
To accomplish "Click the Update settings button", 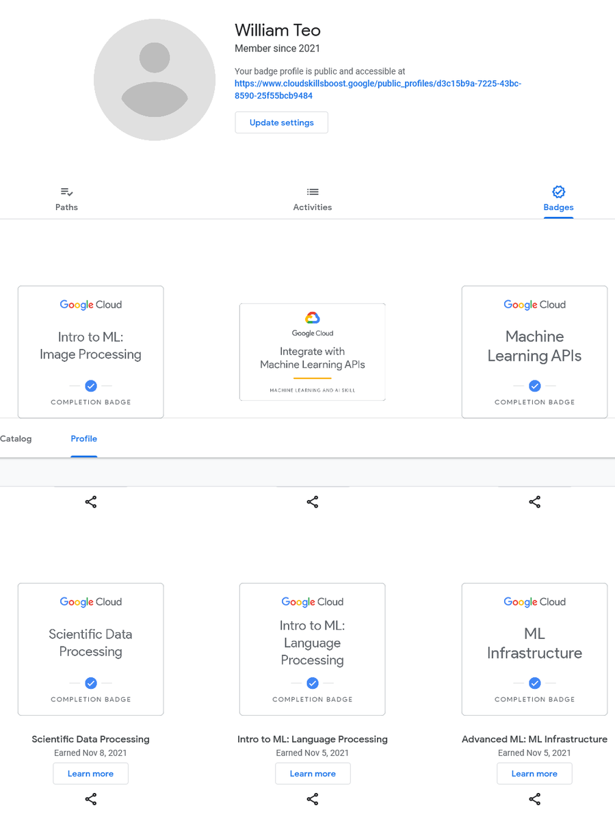I will [281, 122].
